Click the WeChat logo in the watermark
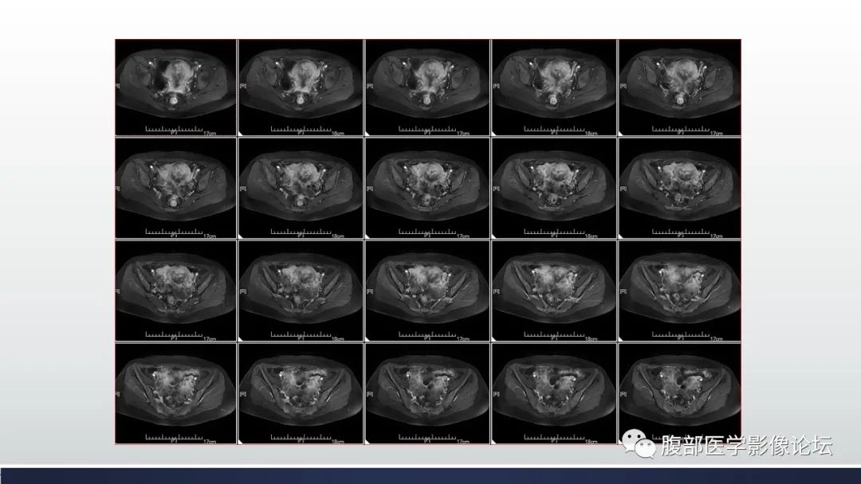This screenshot has height=484, width=861. 635,443
